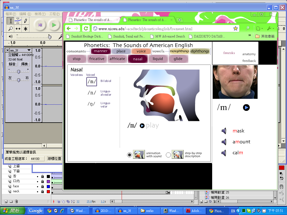Screen dimensions: 287x215
Task: Bookmark this page with the star icon
Action: click(235, 28)
